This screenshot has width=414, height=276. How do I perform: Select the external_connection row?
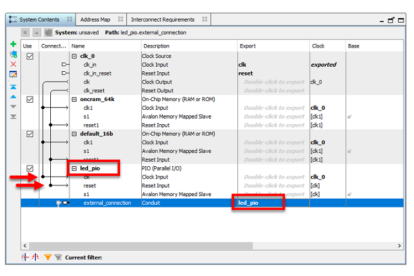click(212, 203)
